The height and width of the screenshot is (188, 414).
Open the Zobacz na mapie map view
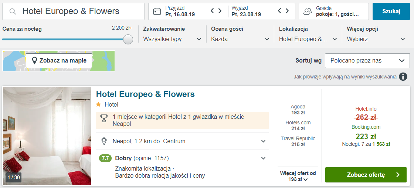click(59, 61)
